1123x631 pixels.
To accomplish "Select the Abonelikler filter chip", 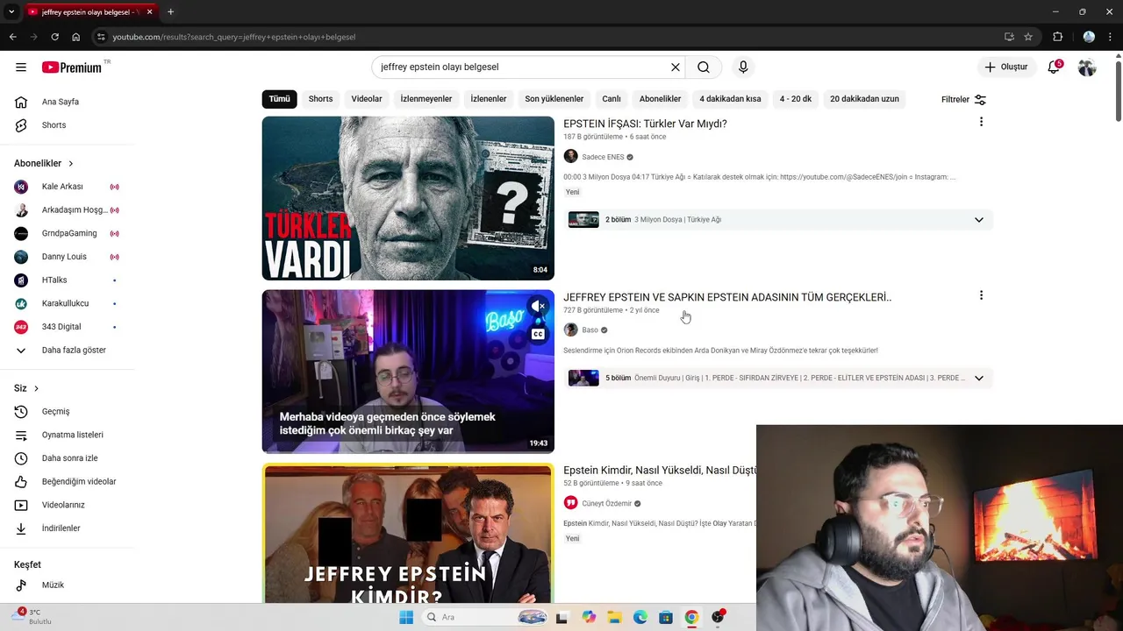I will 660,99.
